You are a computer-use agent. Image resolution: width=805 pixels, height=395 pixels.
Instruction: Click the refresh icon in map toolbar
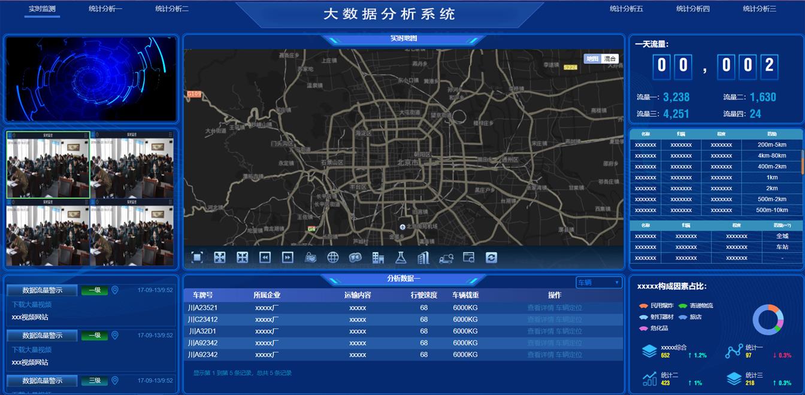[491, 257]
